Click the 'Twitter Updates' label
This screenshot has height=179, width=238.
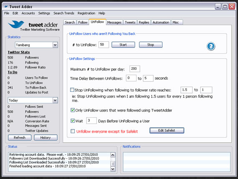[37, 131]
